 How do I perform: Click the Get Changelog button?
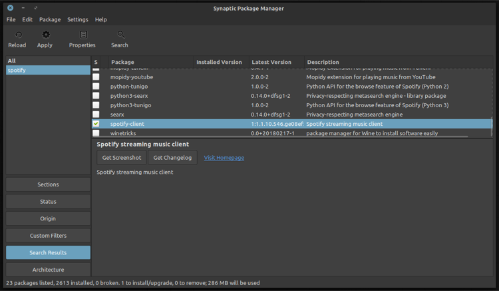click(172, 158)
